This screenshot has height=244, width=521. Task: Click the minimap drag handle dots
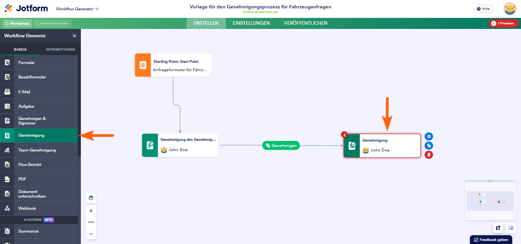(490, 181)
